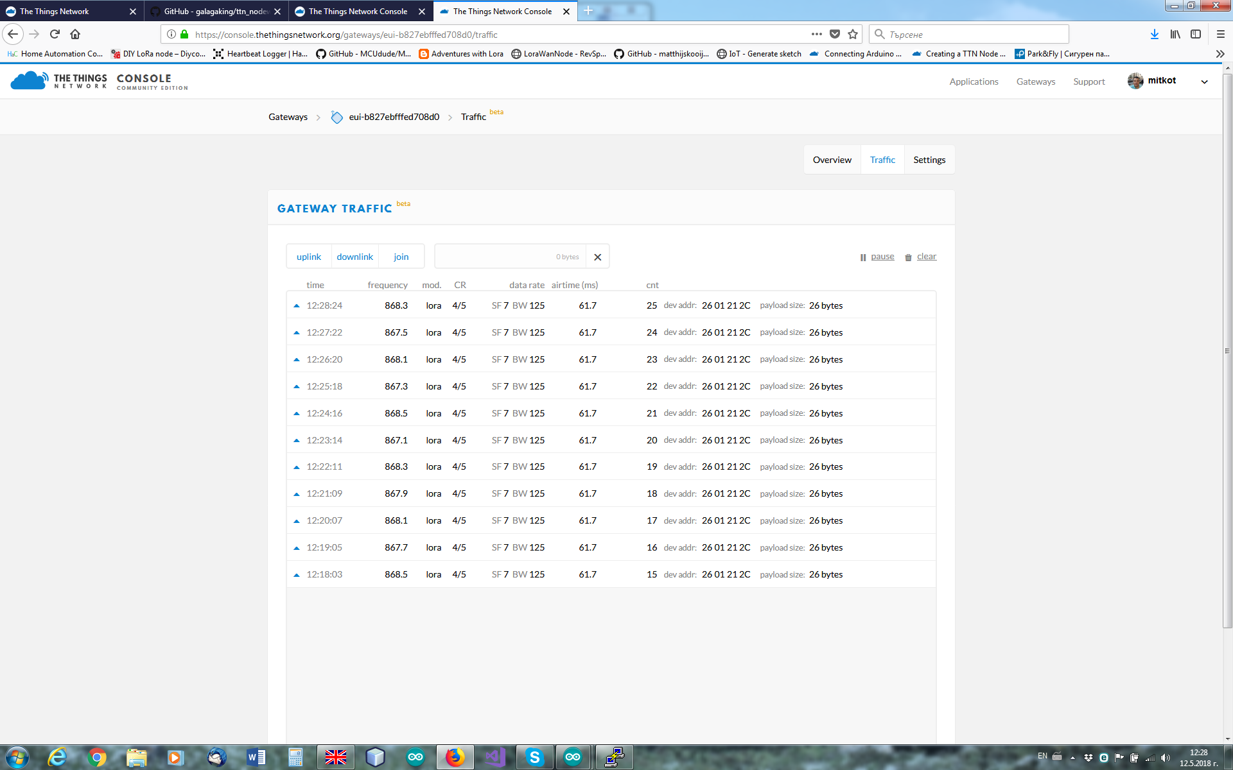This screenshot has width=1233, height=770.
Task: Clear the payload filter with X
Action: coord(597,257)
